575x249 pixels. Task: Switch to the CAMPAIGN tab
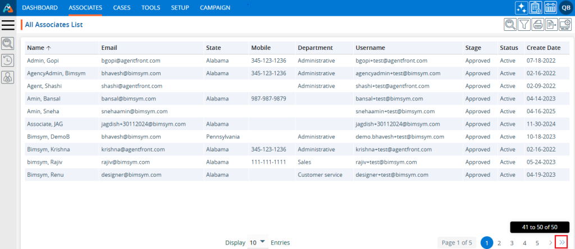pos(215,8)
